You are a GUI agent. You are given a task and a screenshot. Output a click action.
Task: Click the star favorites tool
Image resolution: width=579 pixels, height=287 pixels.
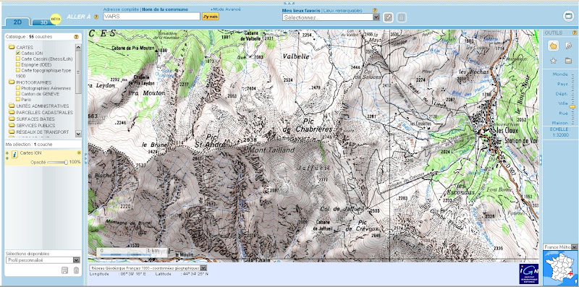pos(553,61)
